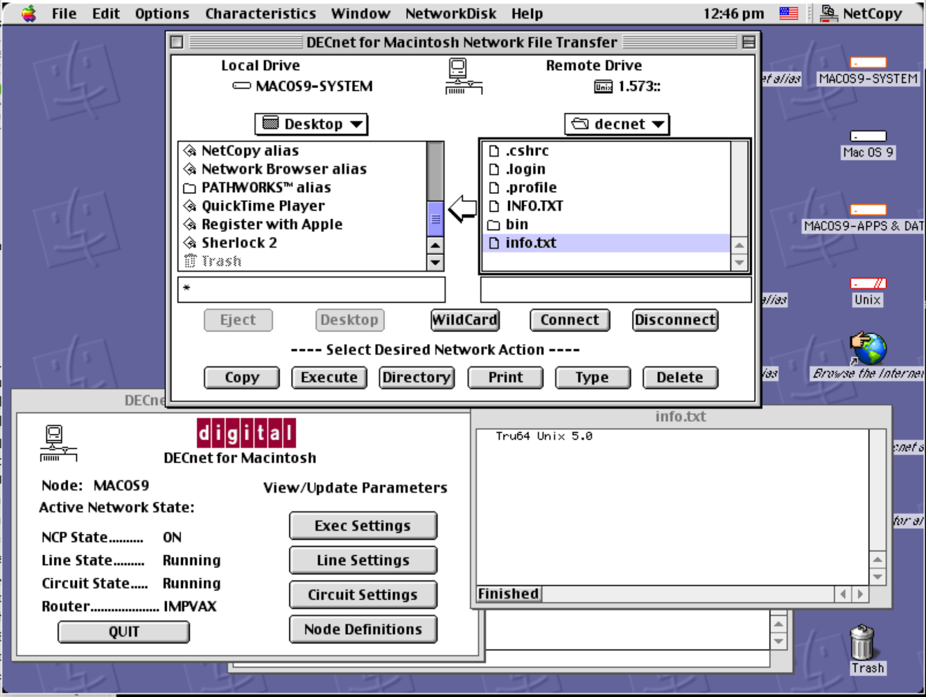Click the MACOS9-SYSTEM desktop drive icon

click(868, 62)
